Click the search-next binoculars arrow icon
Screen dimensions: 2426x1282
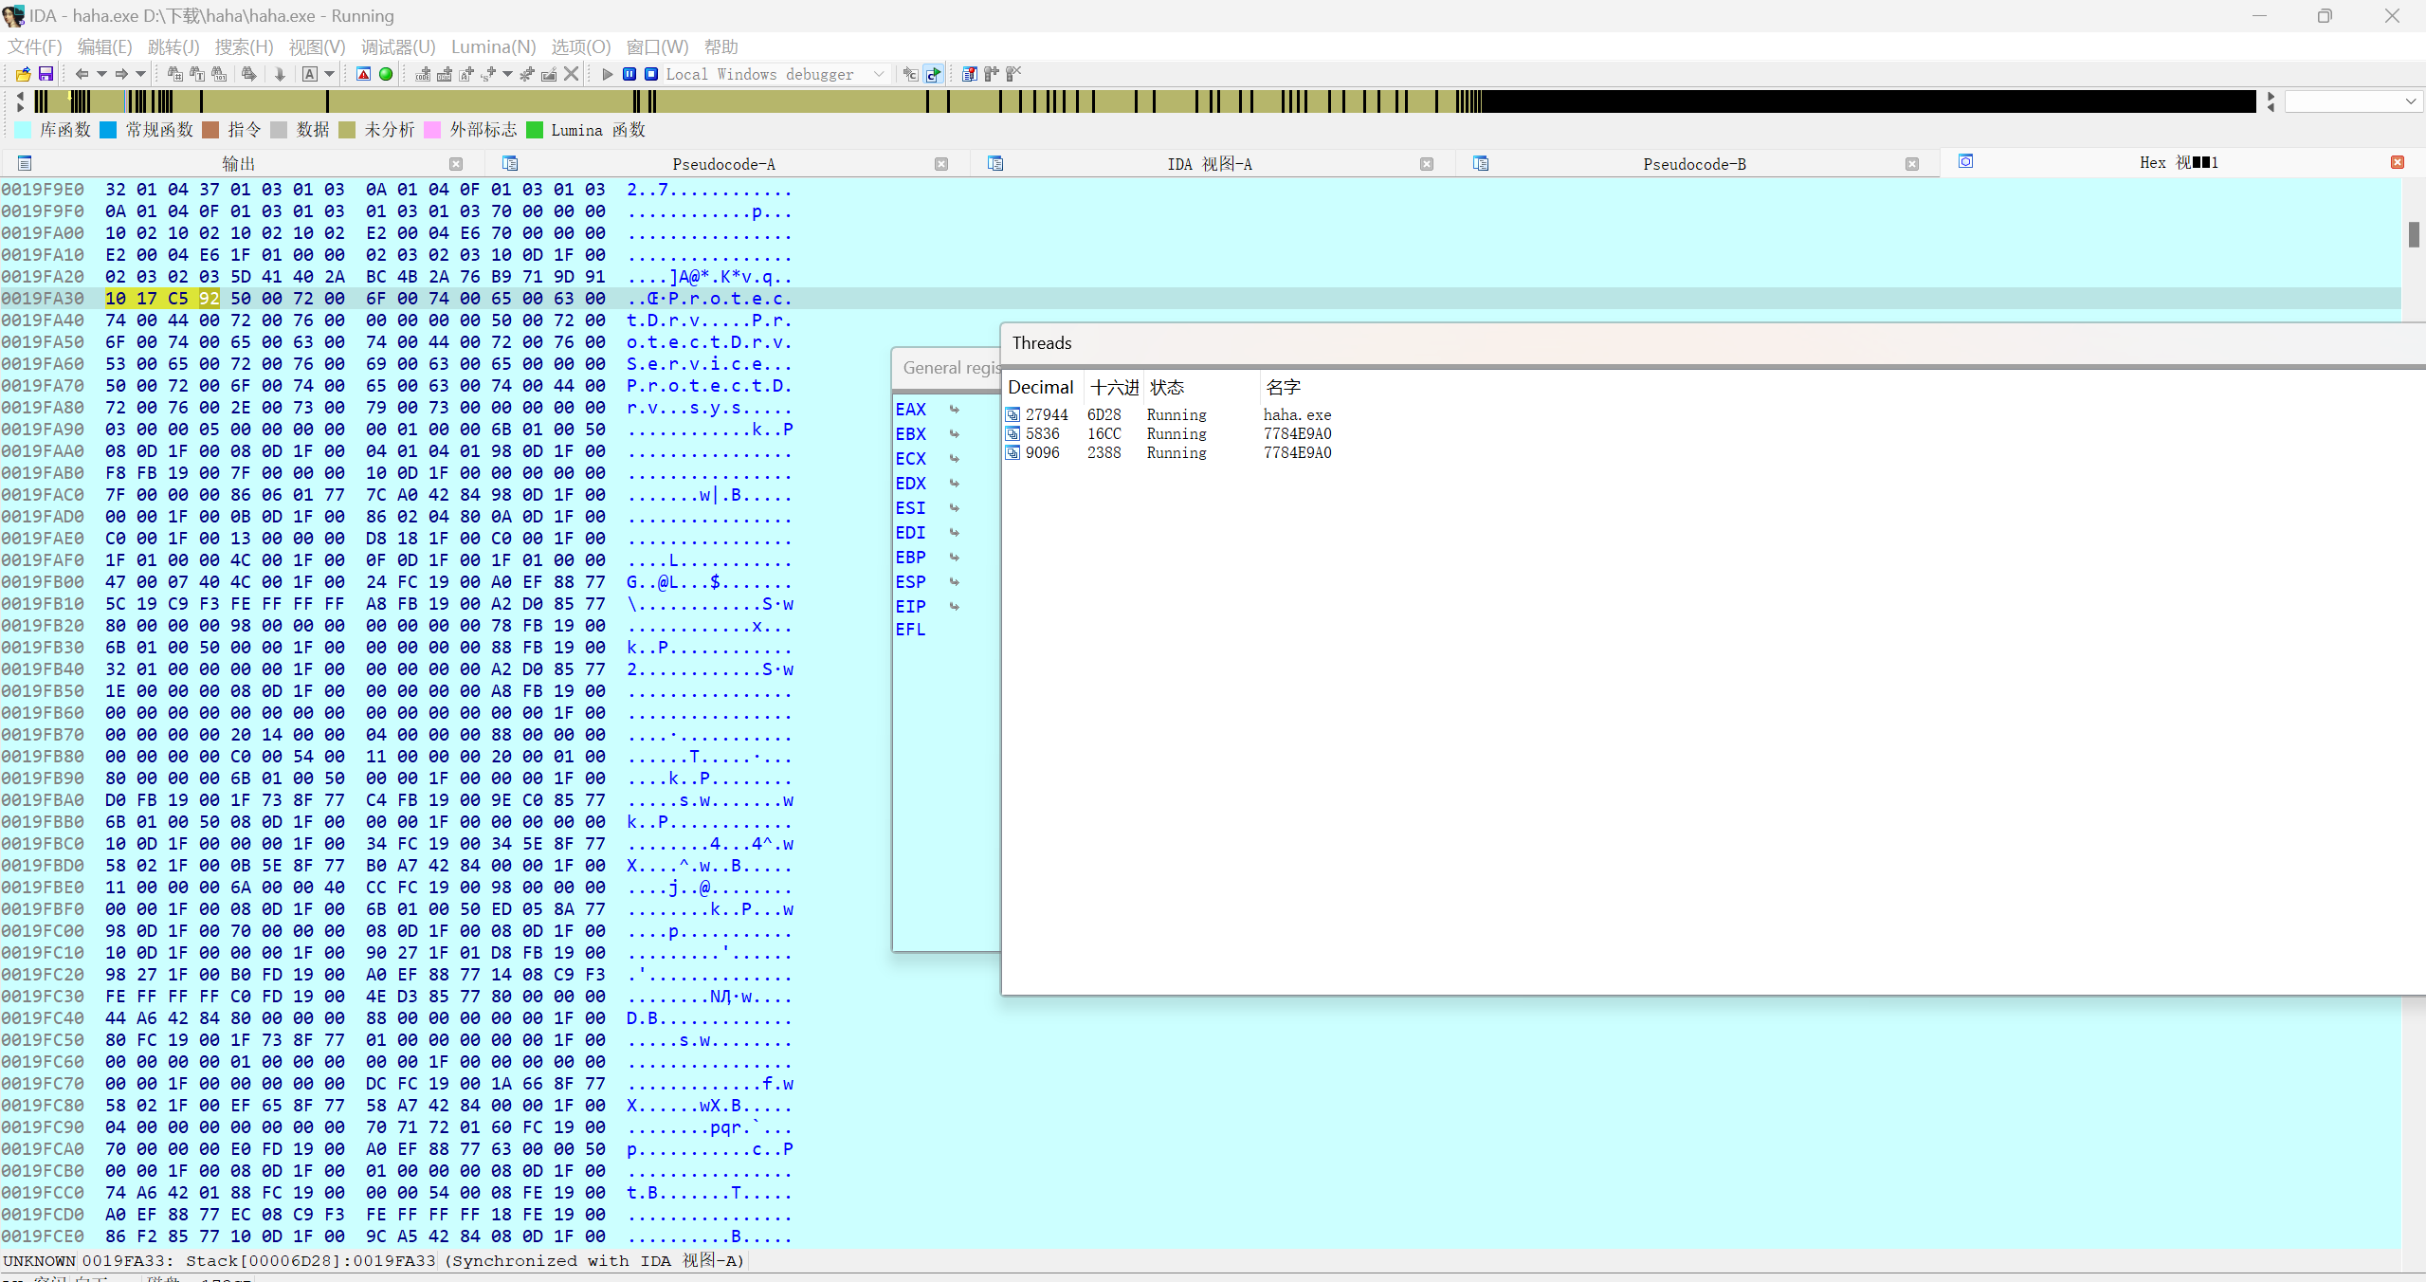point(249,74)
